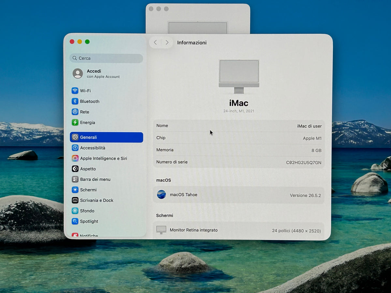
Task: Open the Wi-Fi settings icon
Action: tap(75, 91)
